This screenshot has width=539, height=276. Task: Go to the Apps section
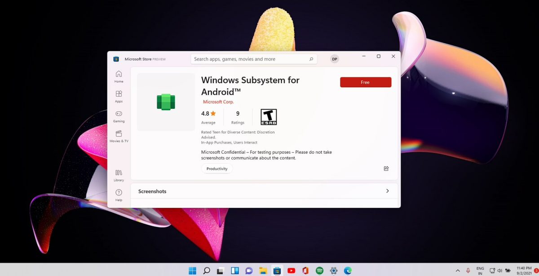pos(119,96)
